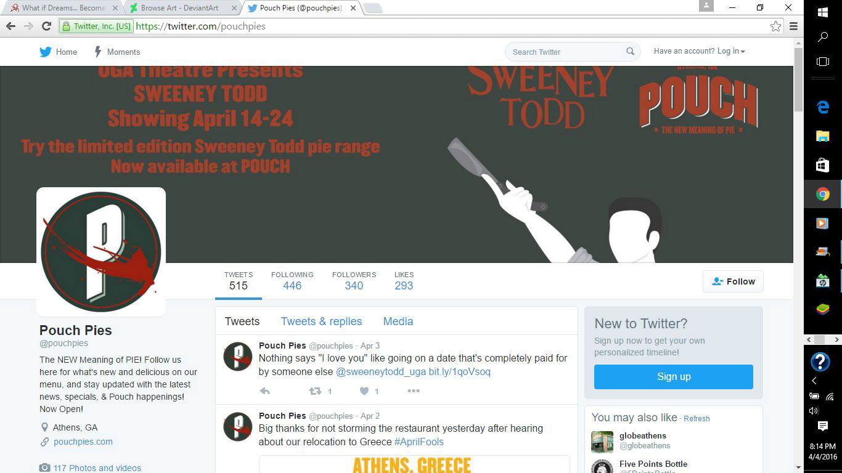The width and height of the screenshot is (842, 473).
Task: Close the 'What if Dreams' tab
Action: 114,8
